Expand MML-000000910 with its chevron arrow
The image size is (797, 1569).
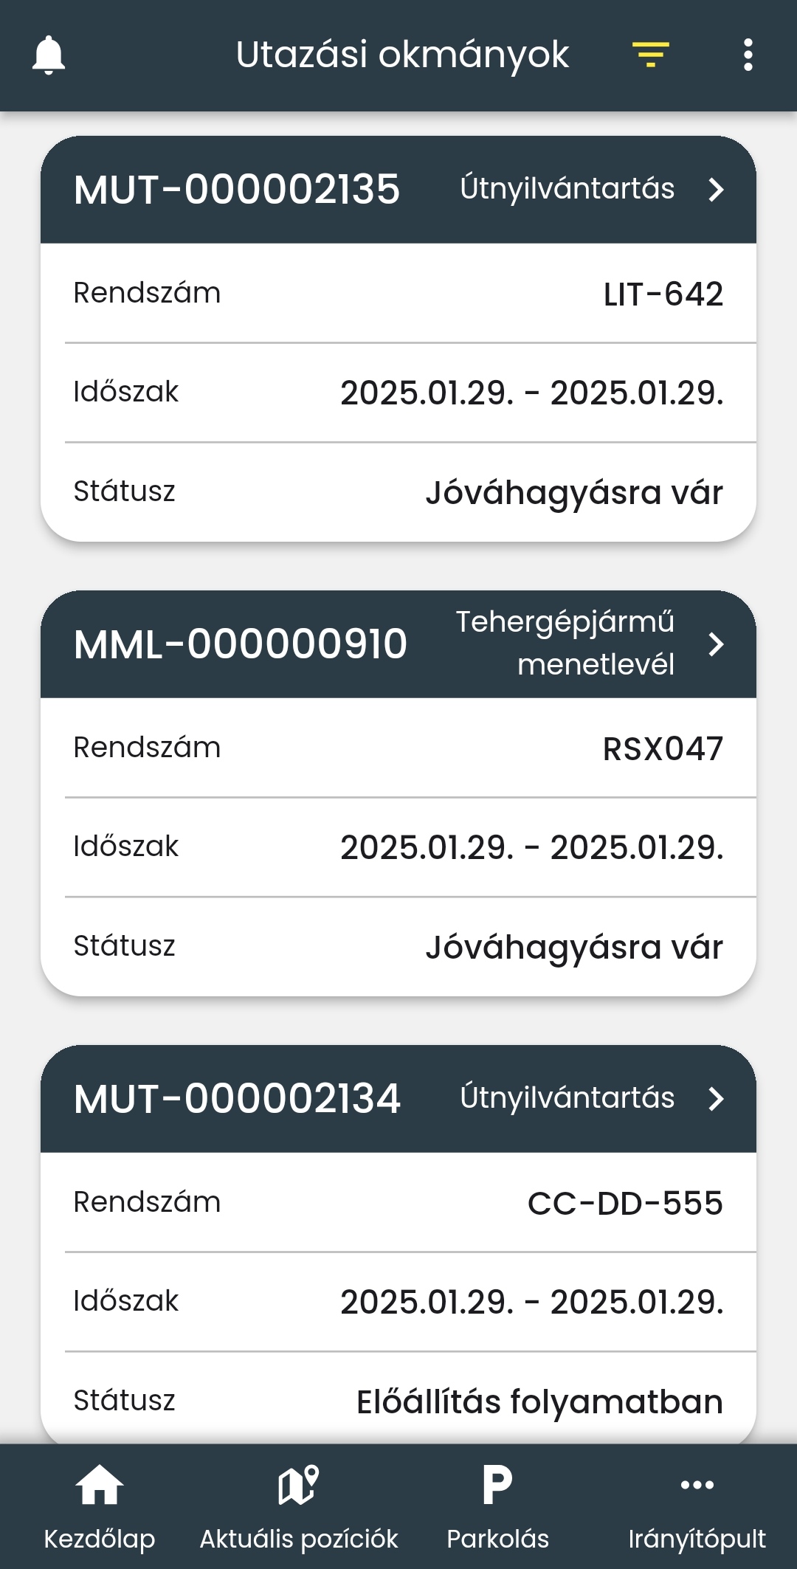click(x=716, y=644)
